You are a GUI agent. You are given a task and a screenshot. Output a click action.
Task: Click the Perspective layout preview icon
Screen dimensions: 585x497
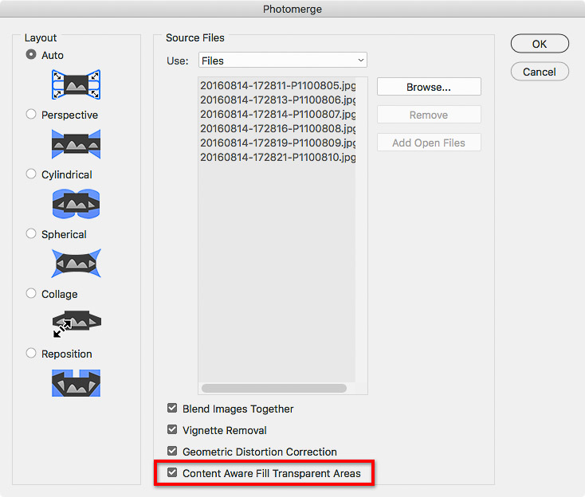[76, 144]
